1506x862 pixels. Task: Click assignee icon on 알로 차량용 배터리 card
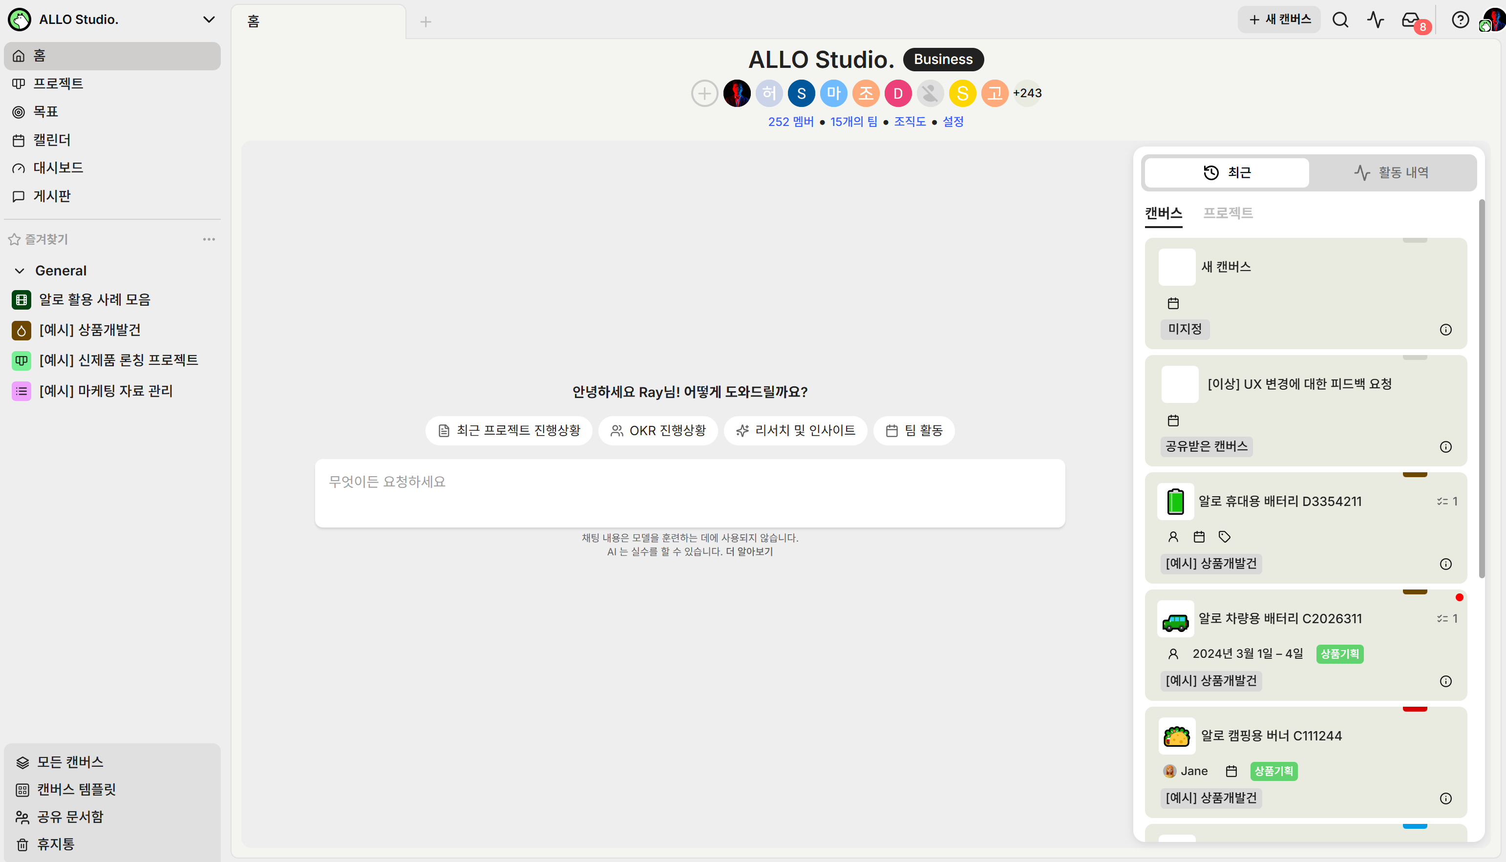pos(1173,654)
